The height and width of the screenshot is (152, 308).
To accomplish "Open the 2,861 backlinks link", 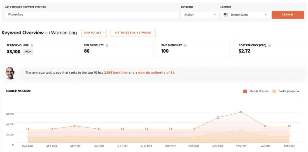I will point(116,72).
